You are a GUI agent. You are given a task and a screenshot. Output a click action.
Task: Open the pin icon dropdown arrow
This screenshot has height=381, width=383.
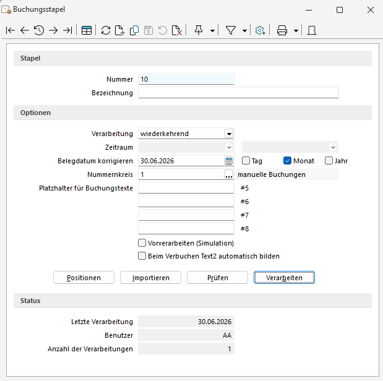click(212, 31)
